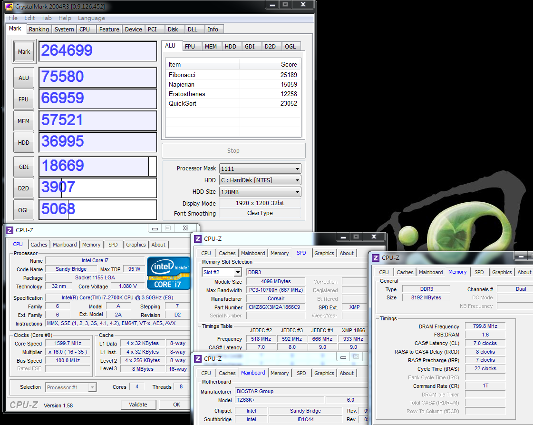Click the Score column header
Screen dimensions: 533x425
[x=270, y=64]
